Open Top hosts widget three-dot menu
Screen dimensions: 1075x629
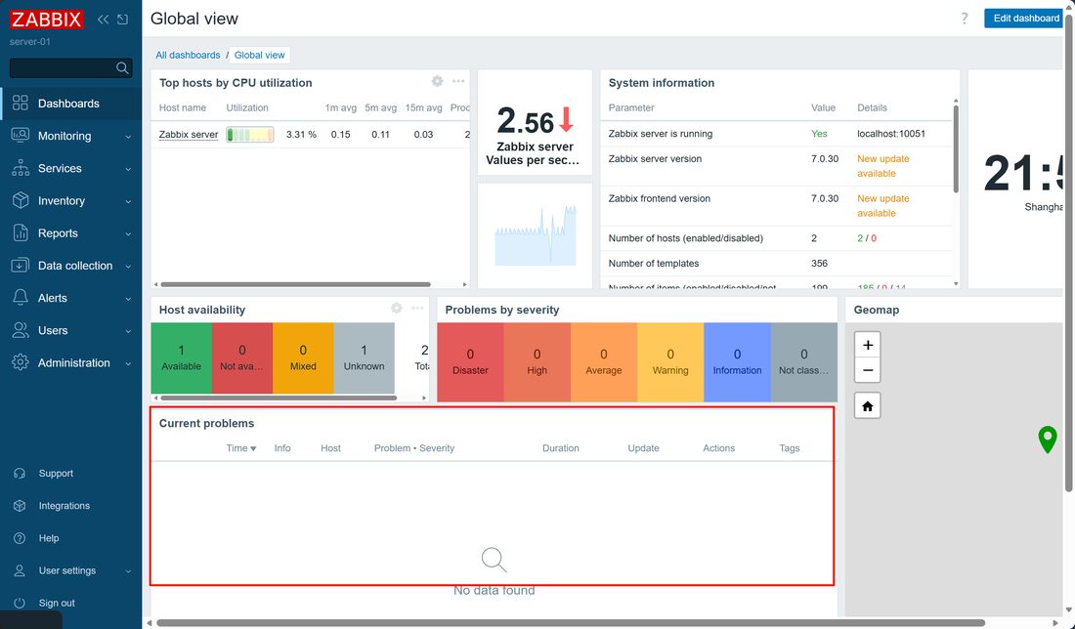[x=458, y=81]
